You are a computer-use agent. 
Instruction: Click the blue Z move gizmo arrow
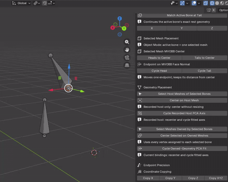tap(69, 66)
